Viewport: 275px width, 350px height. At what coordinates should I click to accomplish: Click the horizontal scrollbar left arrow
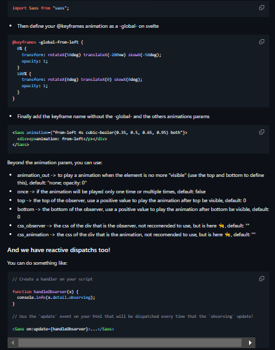coord(13,342)
